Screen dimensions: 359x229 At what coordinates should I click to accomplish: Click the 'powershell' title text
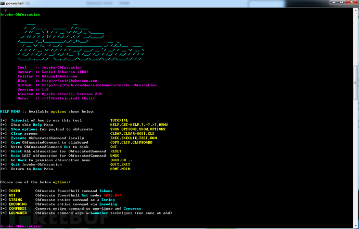coord(15,4)
